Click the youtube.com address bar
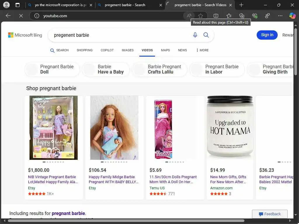The height and width of the screenshot is (224, 299). click(x=112, y=16)
